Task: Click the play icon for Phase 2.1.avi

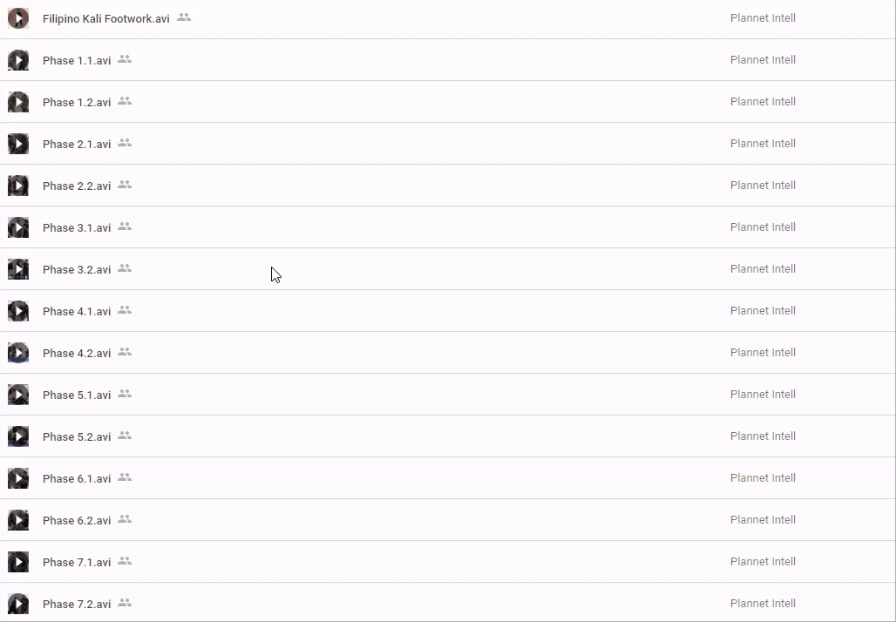Action: tap(18, 144)
